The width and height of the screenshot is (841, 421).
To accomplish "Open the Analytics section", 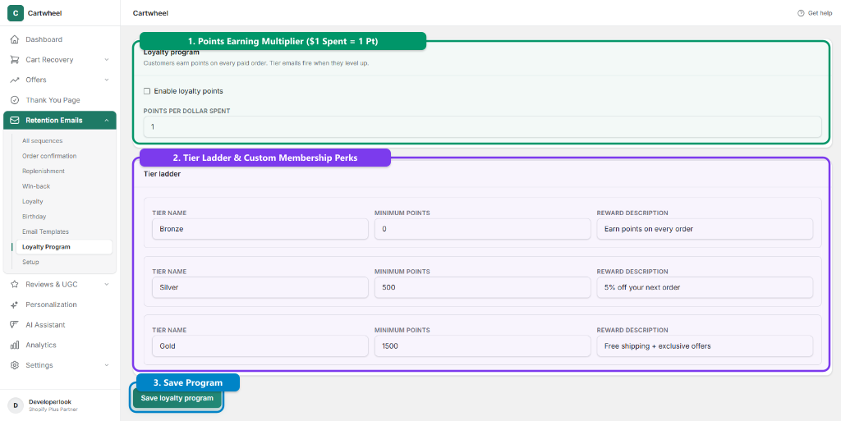I will (60, 345).
